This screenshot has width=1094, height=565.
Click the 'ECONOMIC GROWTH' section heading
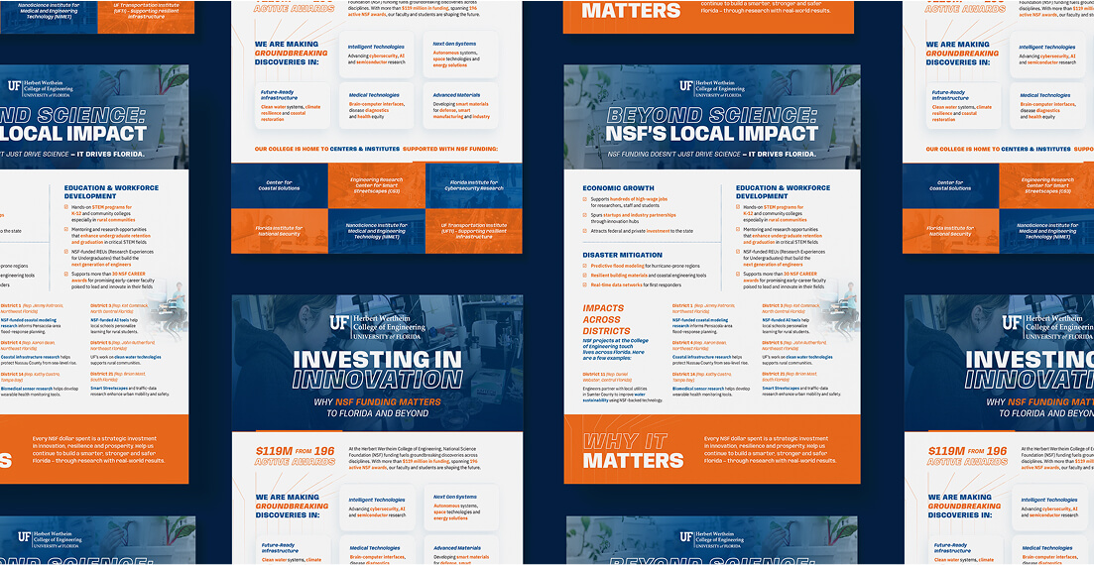(x=618, y=187)
